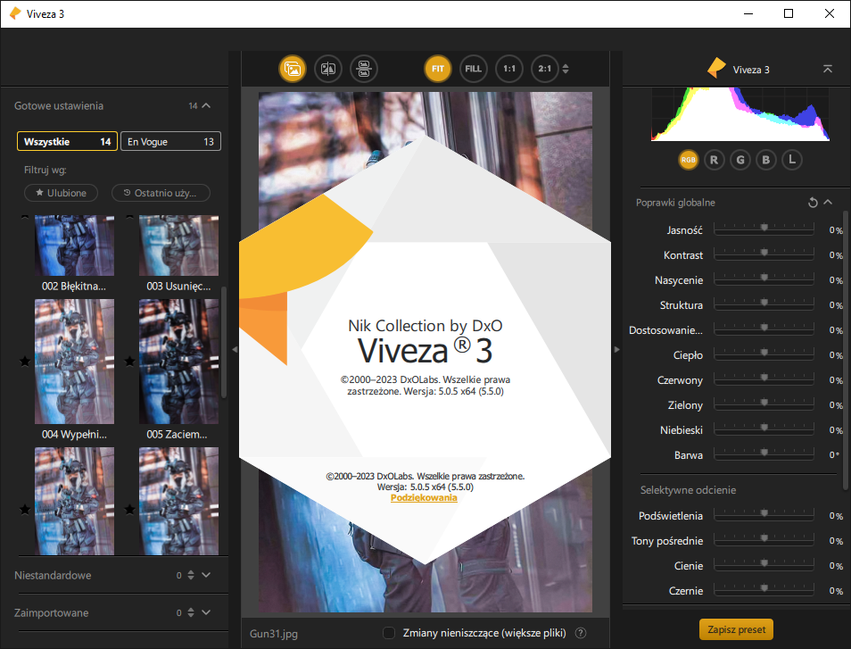Screen dimensions: 851x649
Task: Adjust the Kontrast slider
Action: pos(764,254)
